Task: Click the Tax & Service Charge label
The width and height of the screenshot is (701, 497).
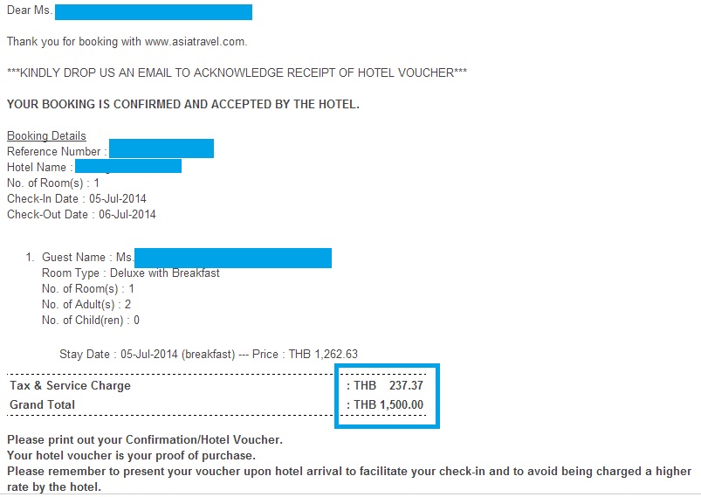Action: point(70,385)
